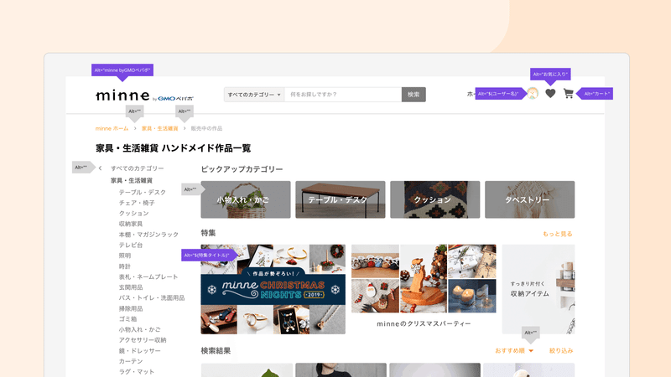
Task: Select 時計 category
Action: click(124, 266)
